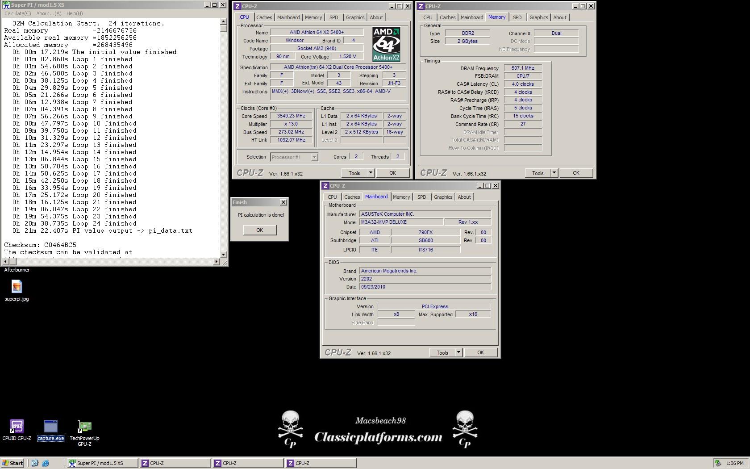Click the taskbar clock
Viewport: 750px width, 469px height.
(735, 463)
